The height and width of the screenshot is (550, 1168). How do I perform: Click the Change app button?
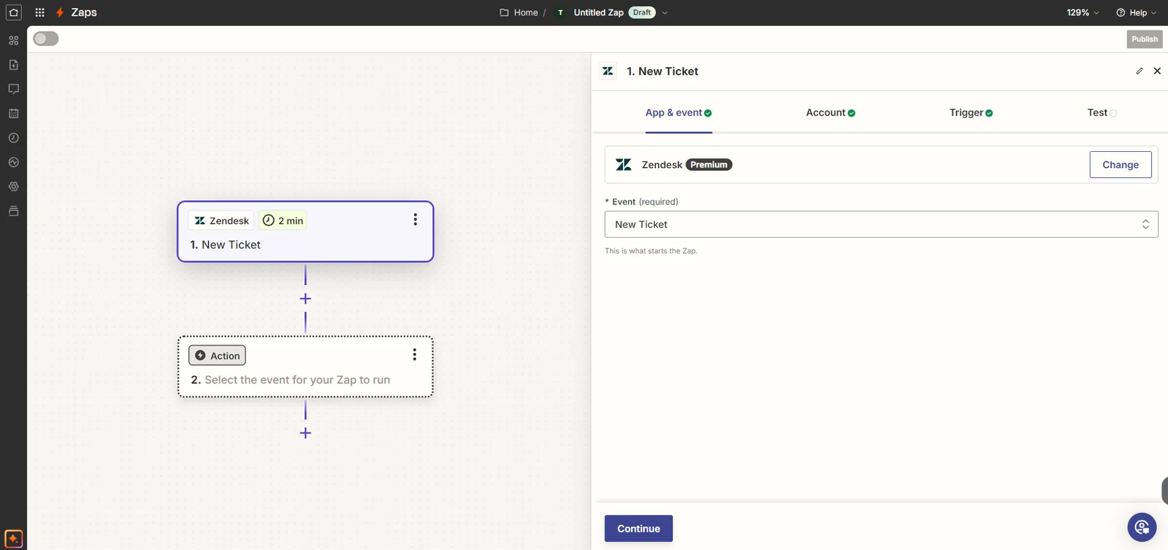(1120, 165)
